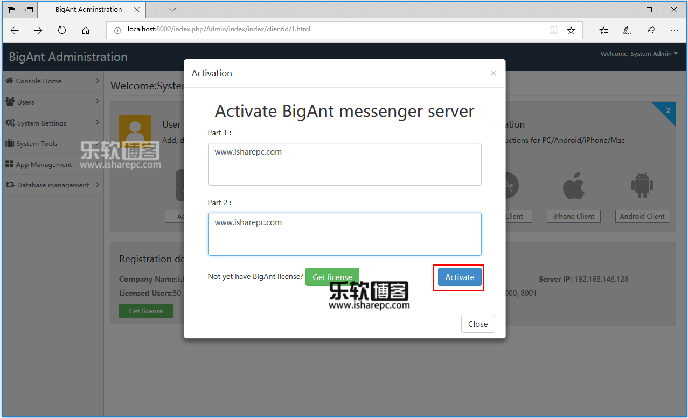Select the BigAnt Adminstration tab

tap(91, 10)
